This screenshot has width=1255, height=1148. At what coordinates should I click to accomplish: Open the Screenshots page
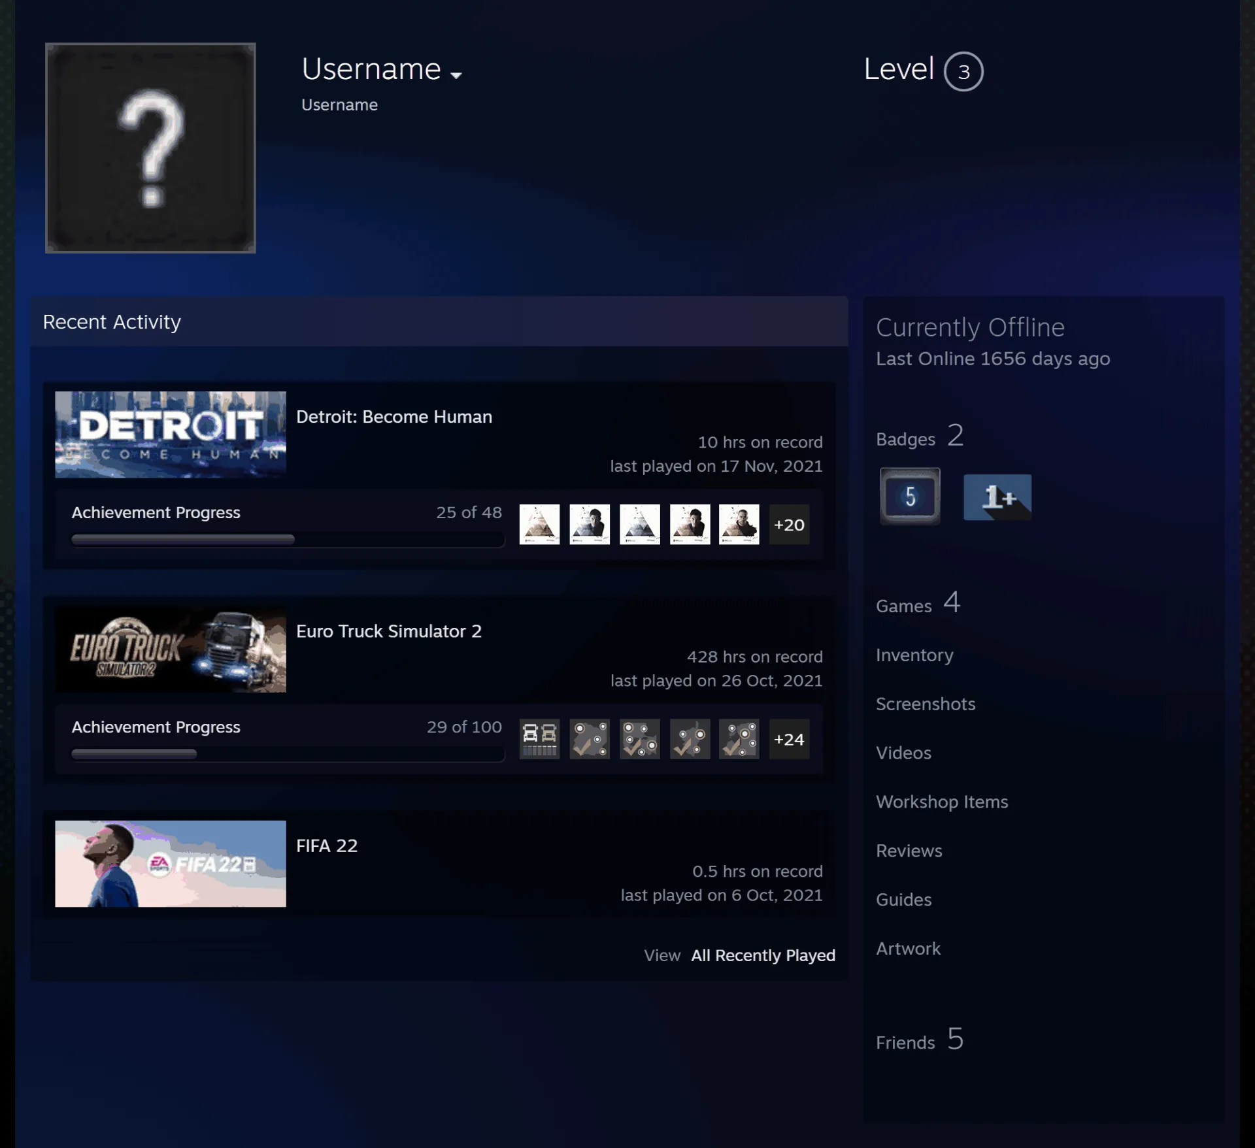(926, 704)
